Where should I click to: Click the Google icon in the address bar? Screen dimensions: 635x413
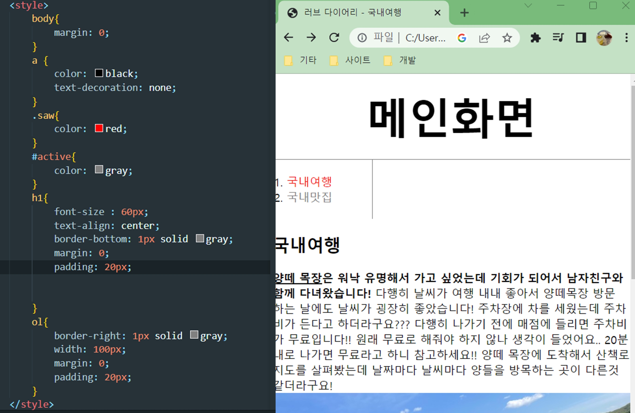tap(462, 38)
